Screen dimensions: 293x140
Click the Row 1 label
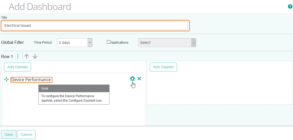pyautogui.click(x=7, y=57)
